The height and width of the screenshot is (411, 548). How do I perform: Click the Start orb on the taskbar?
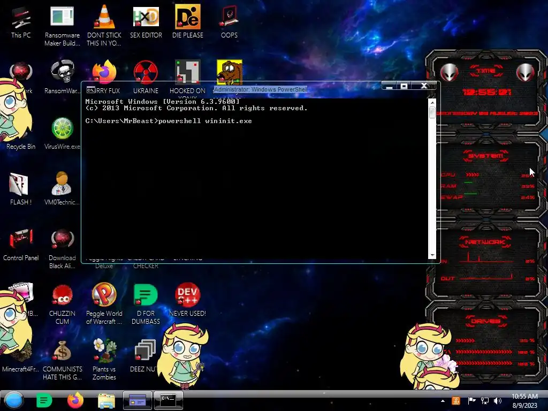tap(14, 400)
